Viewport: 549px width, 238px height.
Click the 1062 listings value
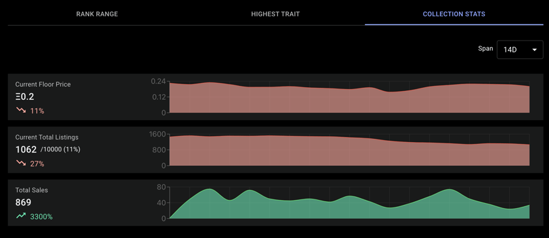tap(26, 150)
